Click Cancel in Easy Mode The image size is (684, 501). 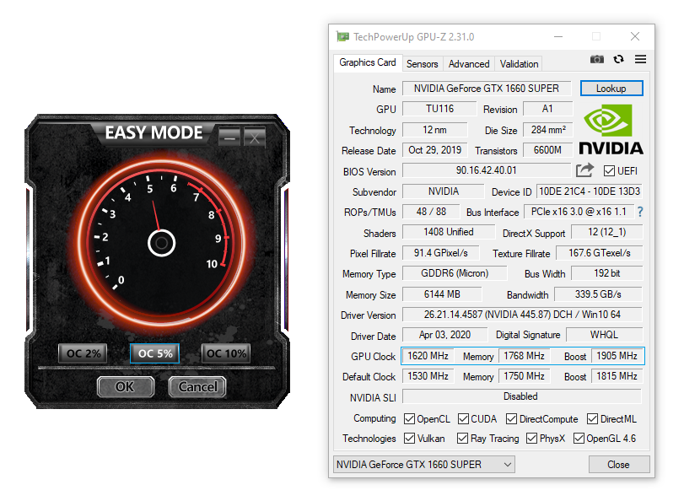(x=197, y=386)
